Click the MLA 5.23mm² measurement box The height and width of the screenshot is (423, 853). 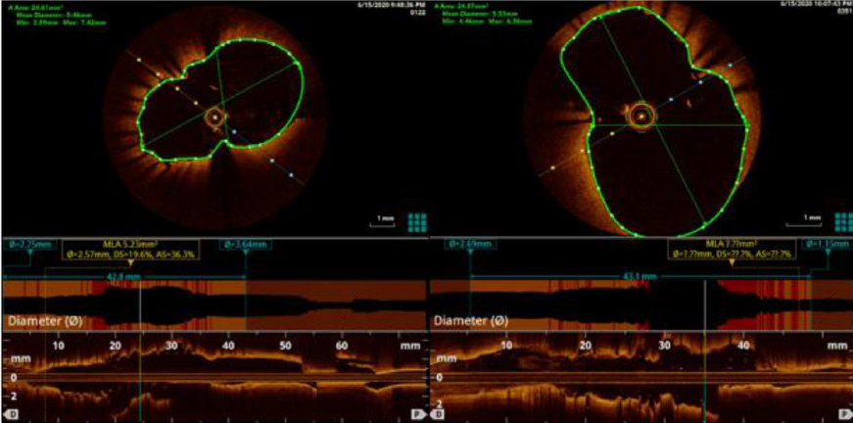130,249
